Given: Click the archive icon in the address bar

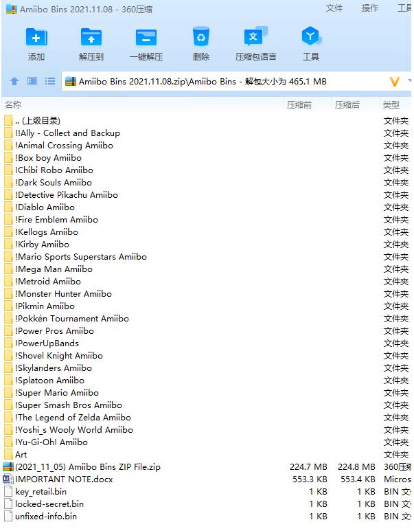Looking at the screenshot, I should [x=71, y=82].
